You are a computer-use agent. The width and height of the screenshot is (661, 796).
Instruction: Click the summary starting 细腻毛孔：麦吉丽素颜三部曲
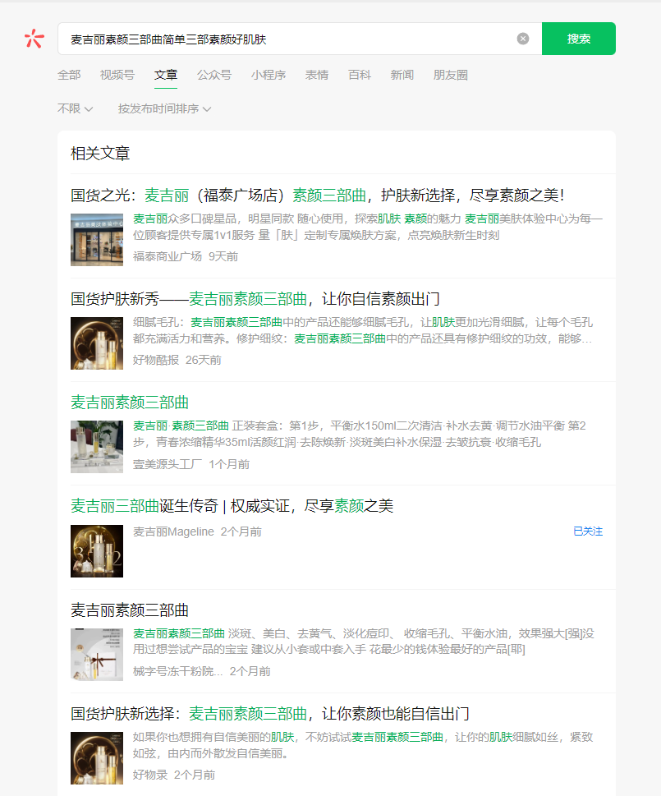(x=363, y=330)
